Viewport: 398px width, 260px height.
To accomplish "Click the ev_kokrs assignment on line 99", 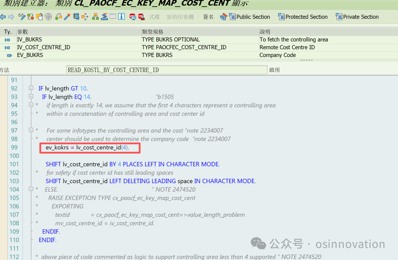I will (87, 147).
